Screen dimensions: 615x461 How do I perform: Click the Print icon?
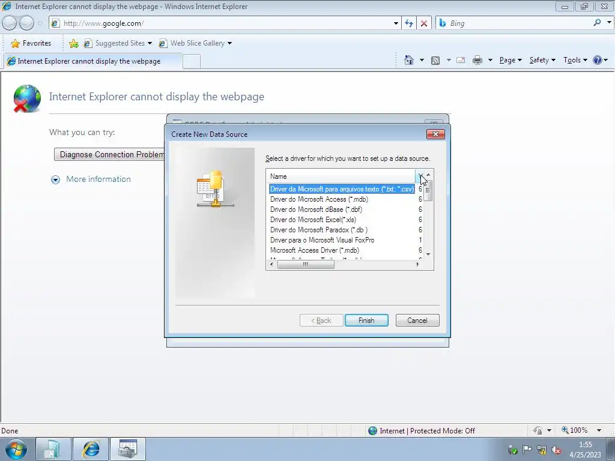[477, 61]
